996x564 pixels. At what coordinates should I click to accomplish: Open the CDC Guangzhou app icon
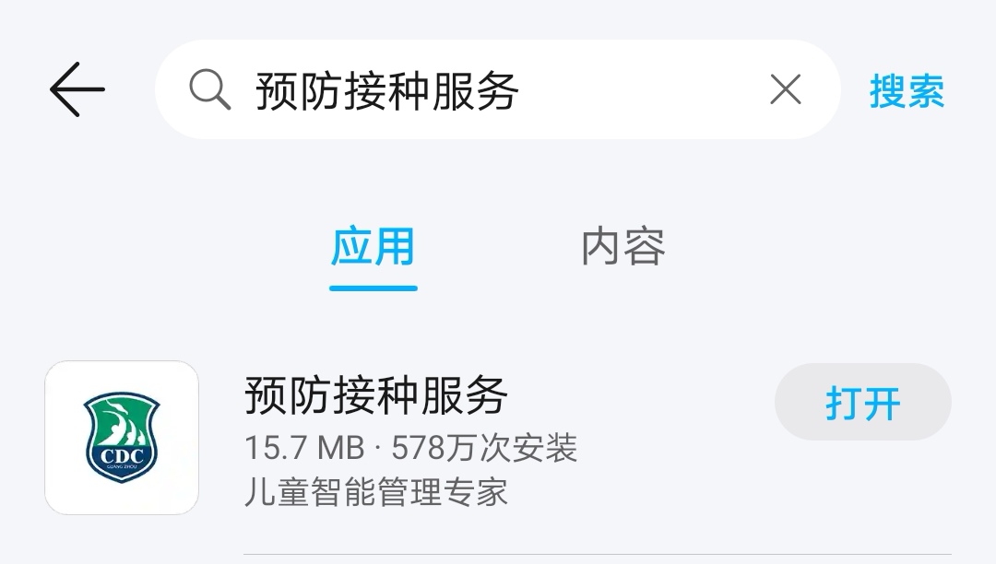[x=122, y=438]
